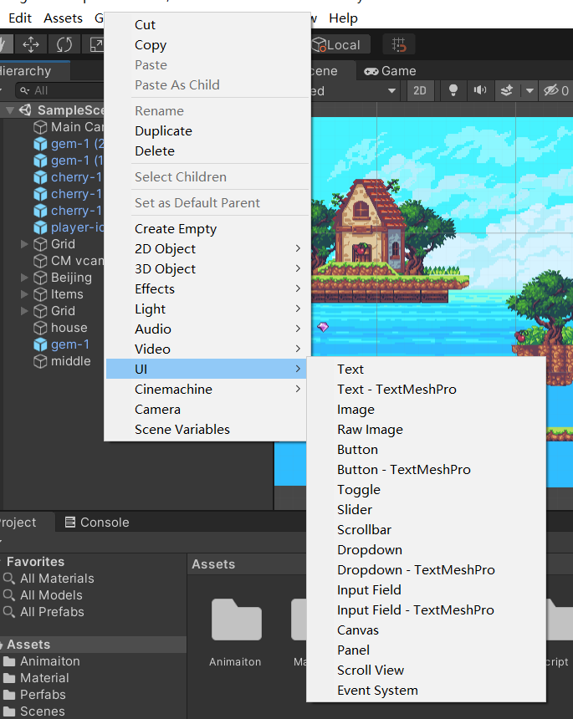Open the scene effects dropdown arrow

click(x=530, y=90)
